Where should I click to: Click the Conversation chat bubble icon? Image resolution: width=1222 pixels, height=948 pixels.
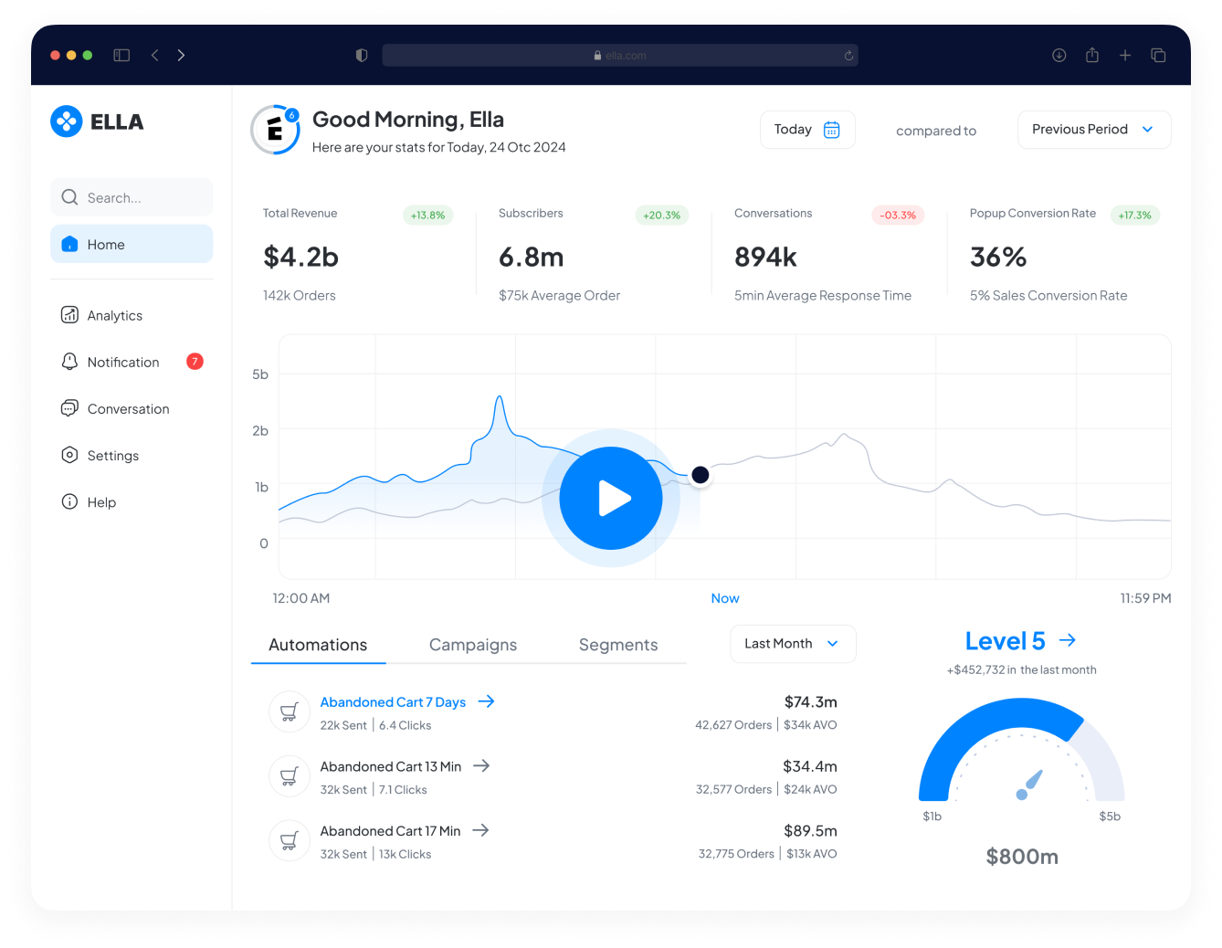(x=69, y=408)
